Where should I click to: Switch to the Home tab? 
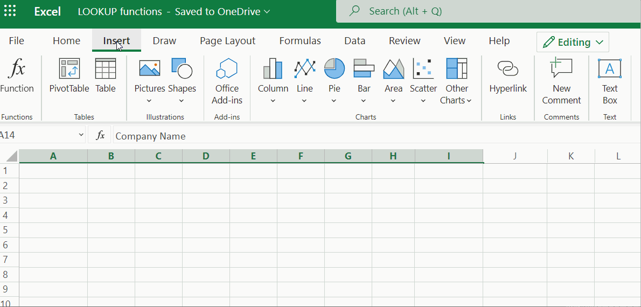[67, 41]
